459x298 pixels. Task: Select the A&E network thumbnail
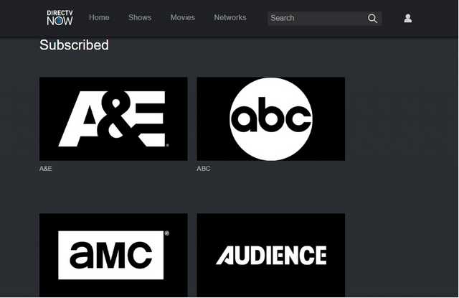point(113,118)
